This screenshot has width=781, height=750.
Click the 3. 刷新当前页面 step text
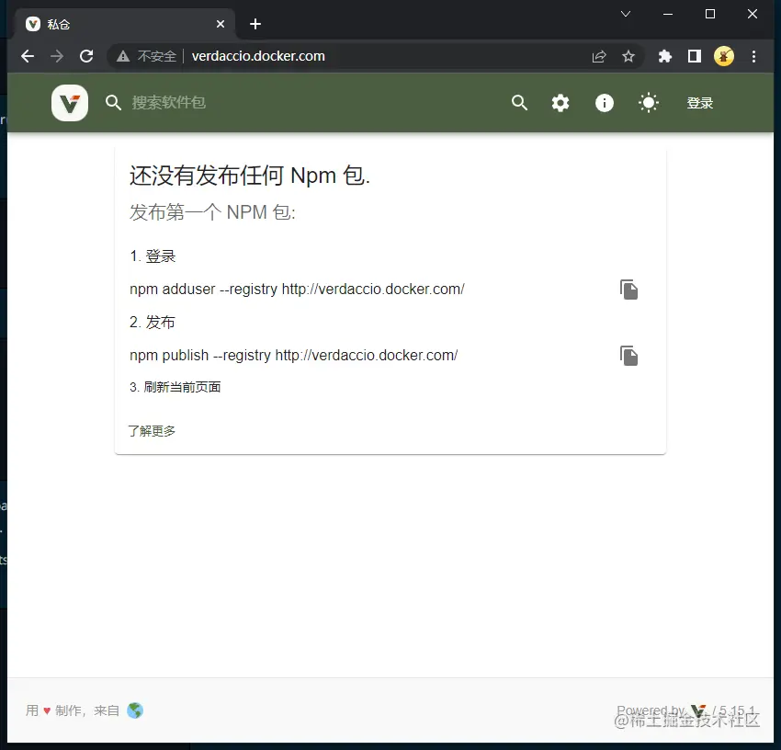pos(175,387)
